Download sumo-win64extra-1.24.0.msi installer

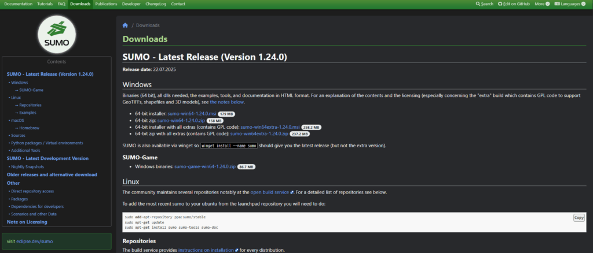(x=270, y=127)
